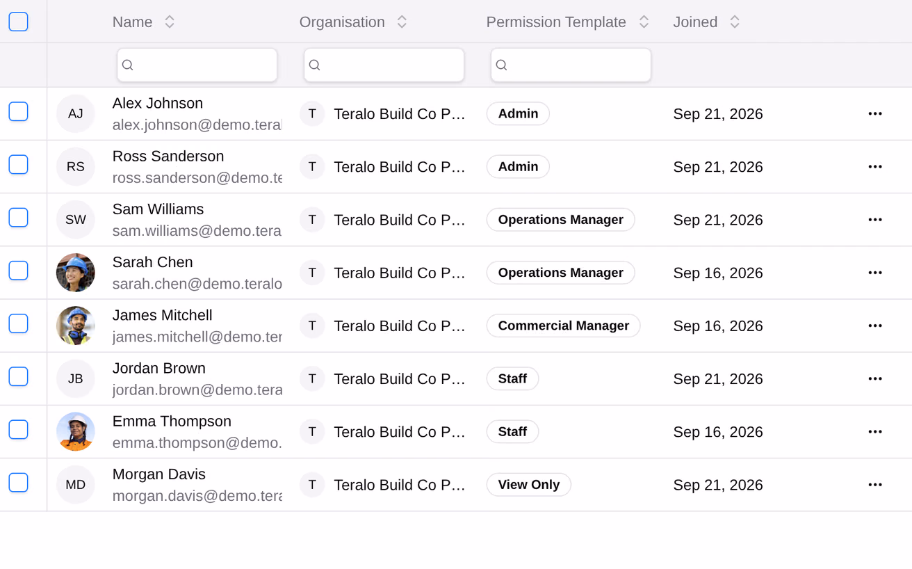Image resolution: width=912 pixels, height=569 pixels.
Task: Open the more-options menu for Ross Sanderson
Action: coord(875,166)
